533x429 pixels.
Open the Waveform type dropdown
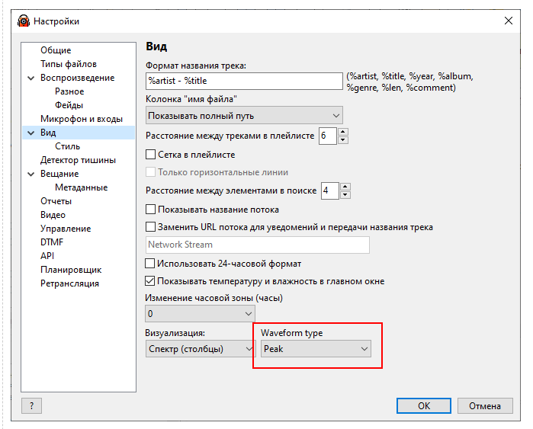pos(316,348)
